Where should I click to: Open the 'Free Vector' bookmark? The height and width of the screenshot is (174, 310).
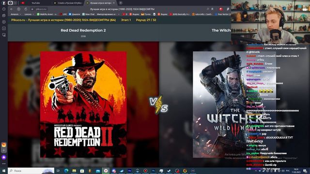tap(222, 14)
